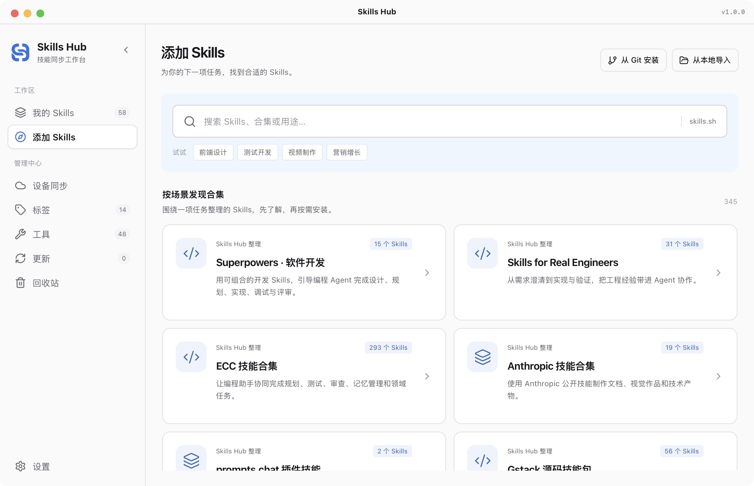Click the layers icon on Anthropic 技能合集 card
Viewport: 754px width, 486px height.
point(482,357)
